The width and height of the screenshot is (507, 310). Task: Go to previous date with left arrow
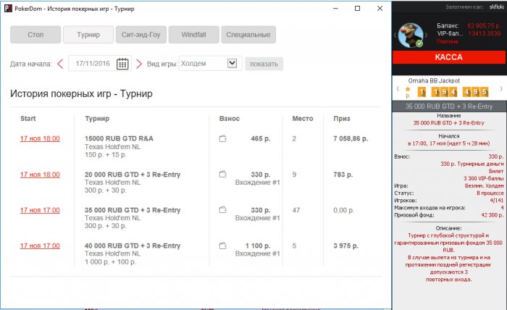coord(60,64)
